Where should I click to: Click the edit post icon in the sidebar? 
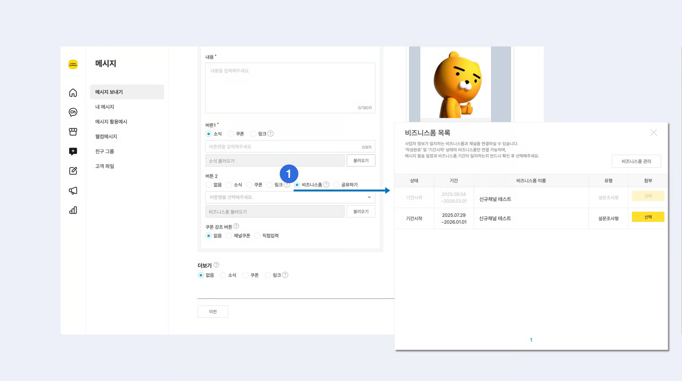73,171
